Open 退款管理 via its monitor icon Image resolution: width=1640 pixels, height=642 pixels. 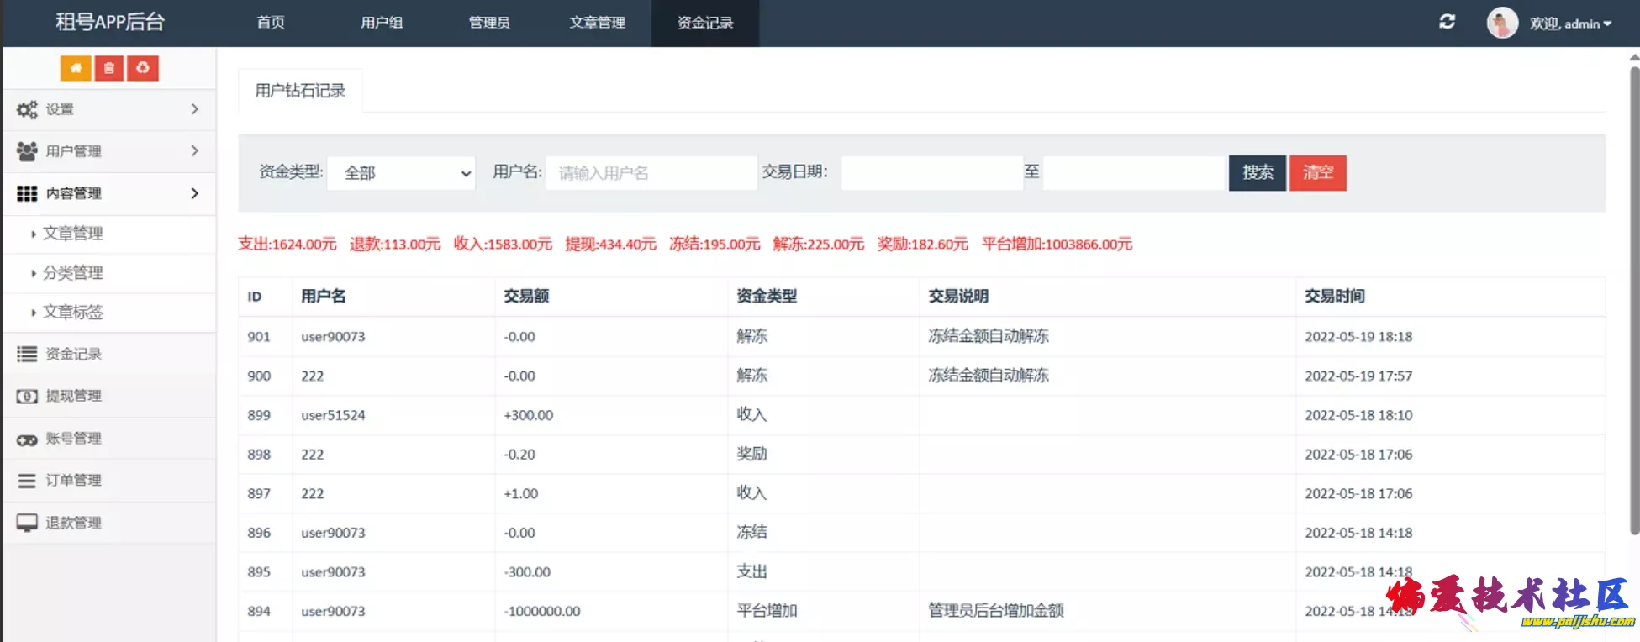pos(27,523)
